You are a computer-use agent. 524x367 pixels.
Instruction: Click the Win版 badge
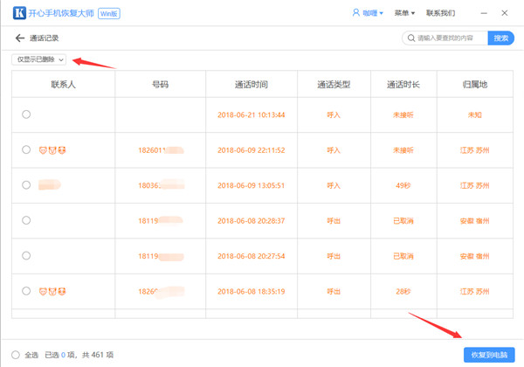tap(109, 14)
